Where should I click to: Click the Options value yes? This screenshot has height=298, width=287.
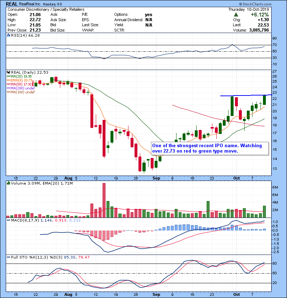149,15
